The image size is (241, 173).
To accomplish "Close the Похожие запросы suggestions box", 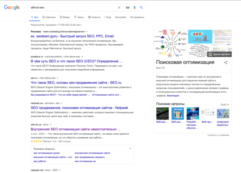I will pyautogui.click(x=130, y=149).
